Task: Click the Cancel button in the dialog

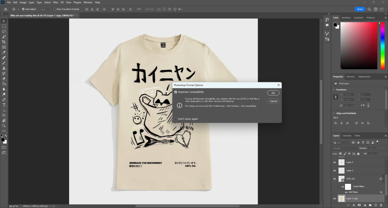Action: pyautogui.click(x=273, y=101)
